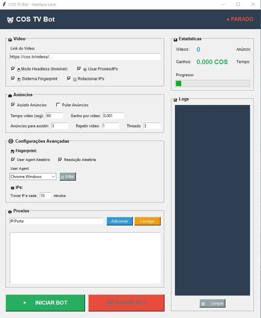Clear logs with Limpar button
The height and width of the screenshot is (318, 261).
212,303
